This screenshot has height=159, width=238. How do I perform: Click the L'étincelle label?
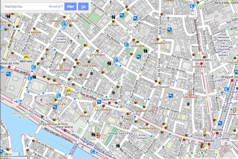[54, 84]
